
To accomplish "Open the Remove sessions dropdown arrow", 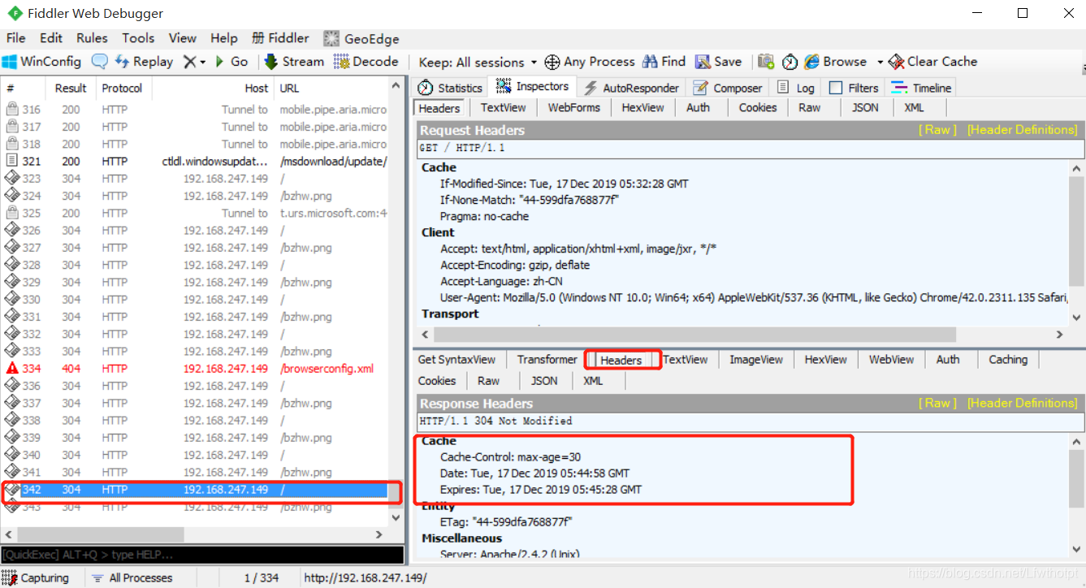I will pyautogui.click(x=202, y=62).
